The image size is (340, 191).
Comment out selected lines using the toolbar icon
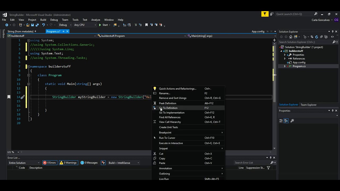(x=135, y=25)
